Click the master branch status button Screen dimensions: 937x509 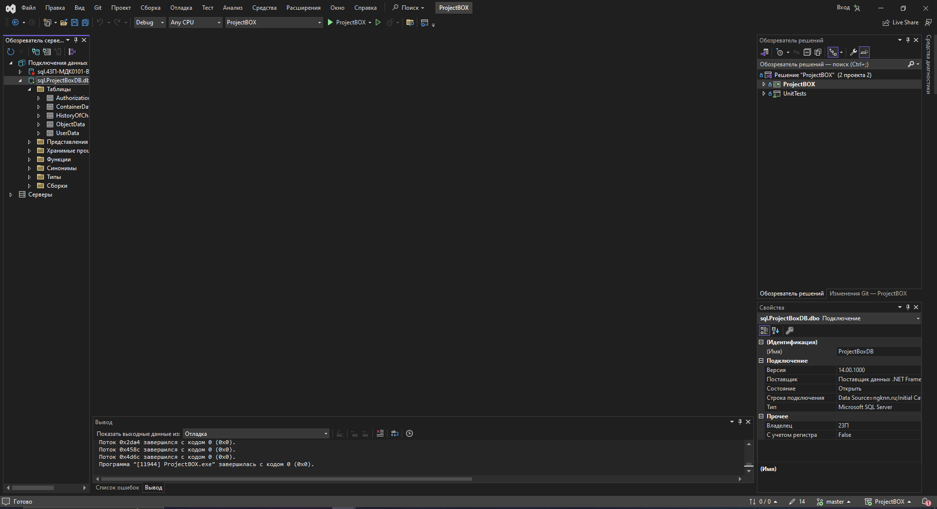point(834,502)
